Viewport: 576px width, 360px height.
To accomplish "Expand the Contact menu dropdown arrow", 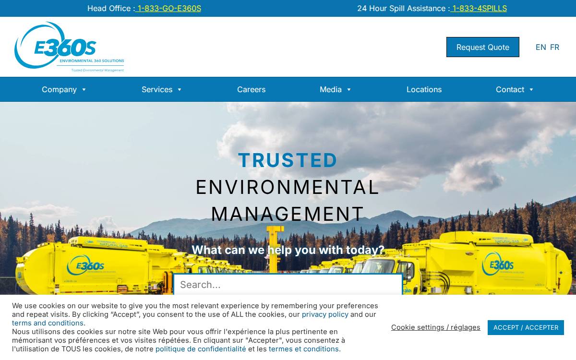I will point(531,90).
